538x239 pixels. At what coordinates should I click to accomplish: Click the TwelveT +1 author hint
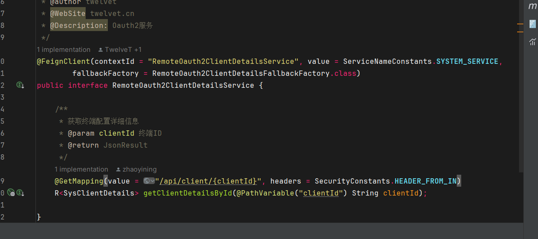click(120, 50)
